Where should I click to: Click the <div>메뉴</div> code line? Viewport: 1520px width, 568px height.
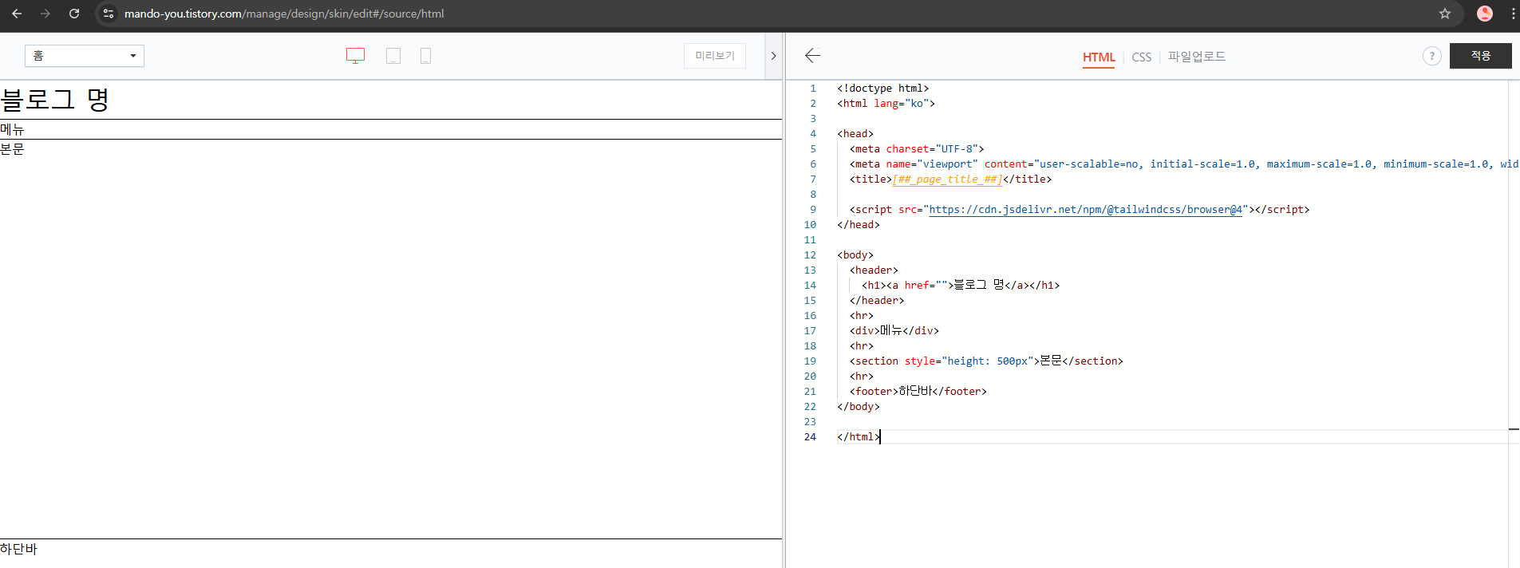click(894, 331)
